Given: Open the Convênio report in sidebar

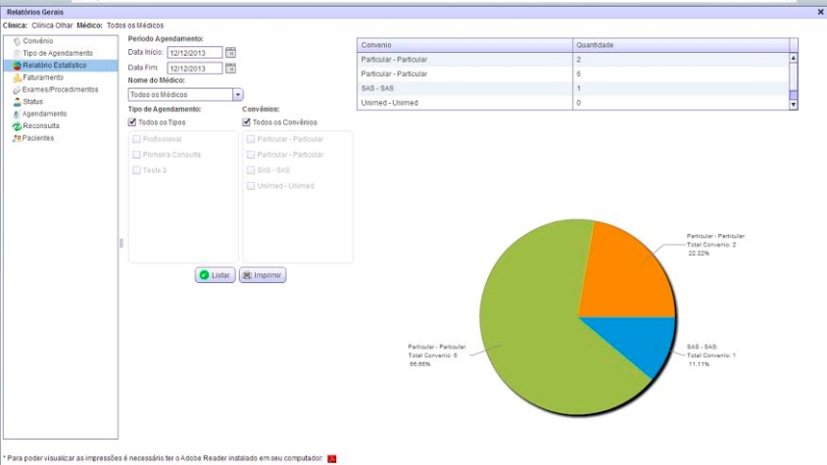Looking at the screenshot, I should click(x=37, y=41).
